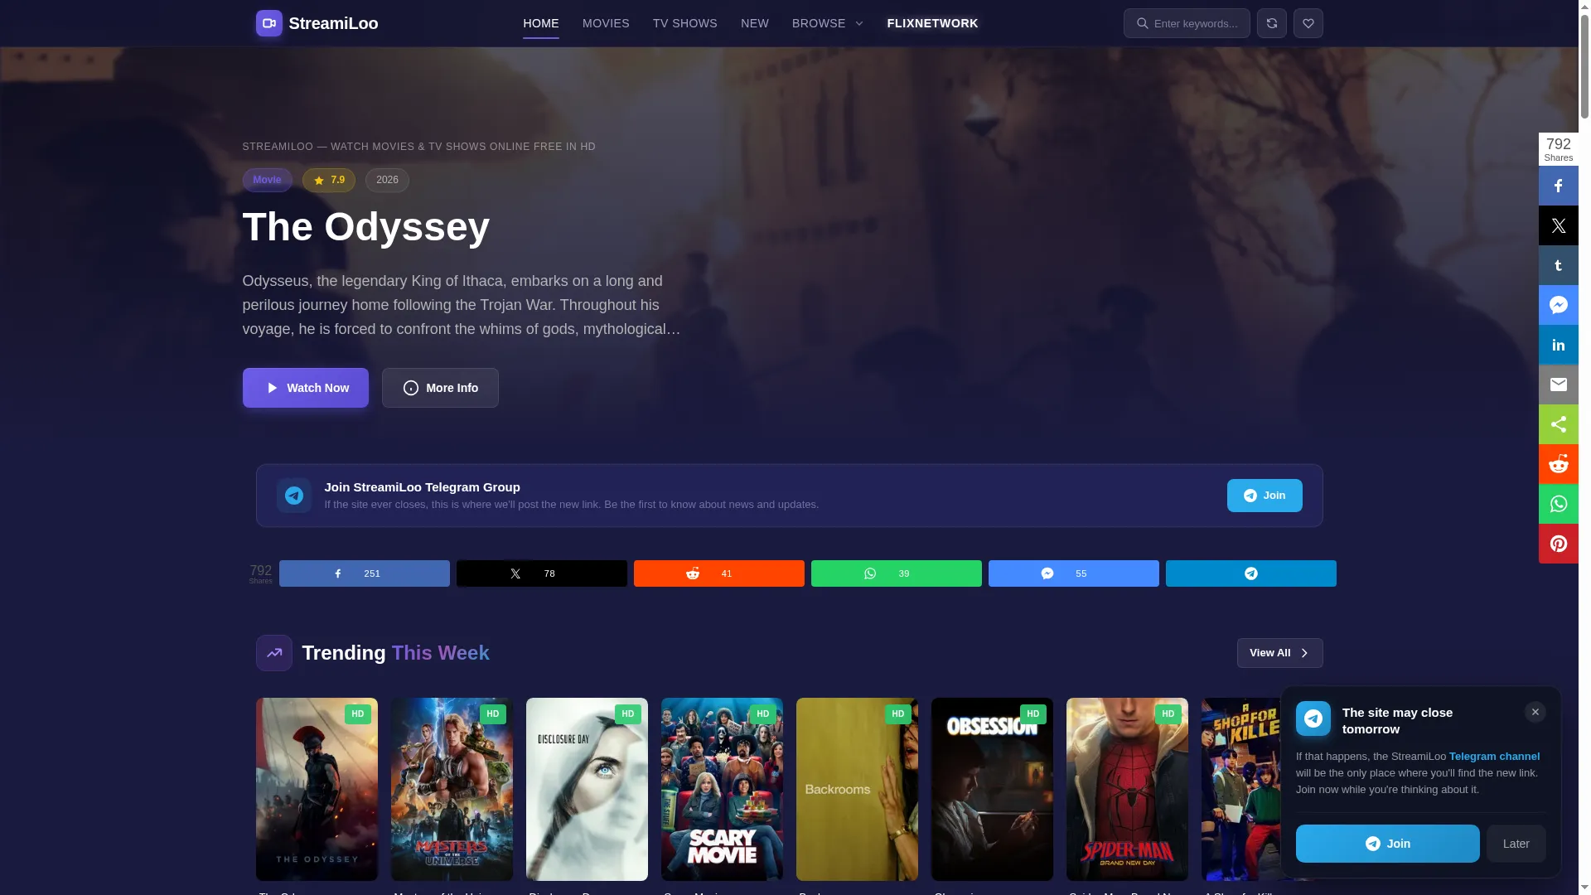Image resolution: width=1591 pixels, height=895 pixels.
Task: Open Telegram channel link in popup
Action: coord(1494,757)
